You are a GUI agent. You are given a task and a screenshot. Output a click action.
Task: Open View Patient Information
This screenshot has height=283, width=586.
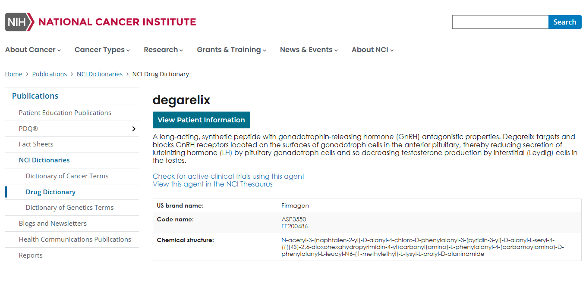pyautogui.click(x=201, y=120)
